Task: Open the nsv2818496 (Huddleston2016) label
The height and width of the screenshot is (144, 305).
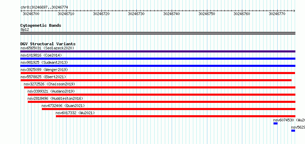Action: point(55,98)
